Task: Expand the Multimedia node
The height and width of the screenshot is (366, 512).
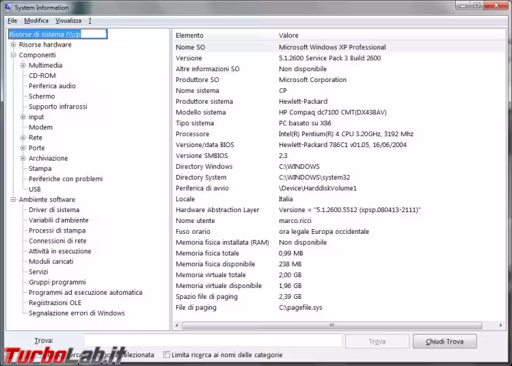Action: click(x=23, y=66)
